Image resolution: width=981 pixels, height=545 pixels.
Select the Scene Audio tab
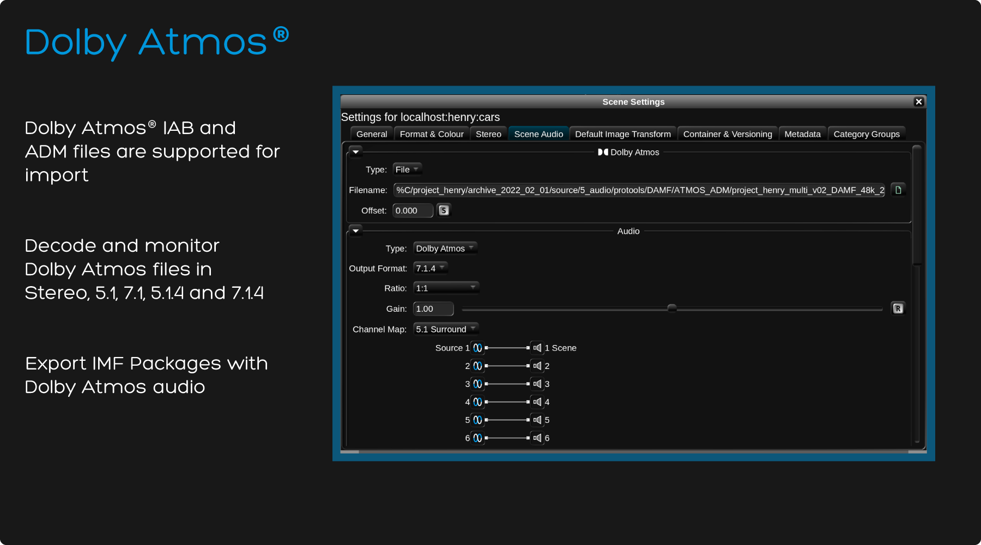(x=538, y=134)
